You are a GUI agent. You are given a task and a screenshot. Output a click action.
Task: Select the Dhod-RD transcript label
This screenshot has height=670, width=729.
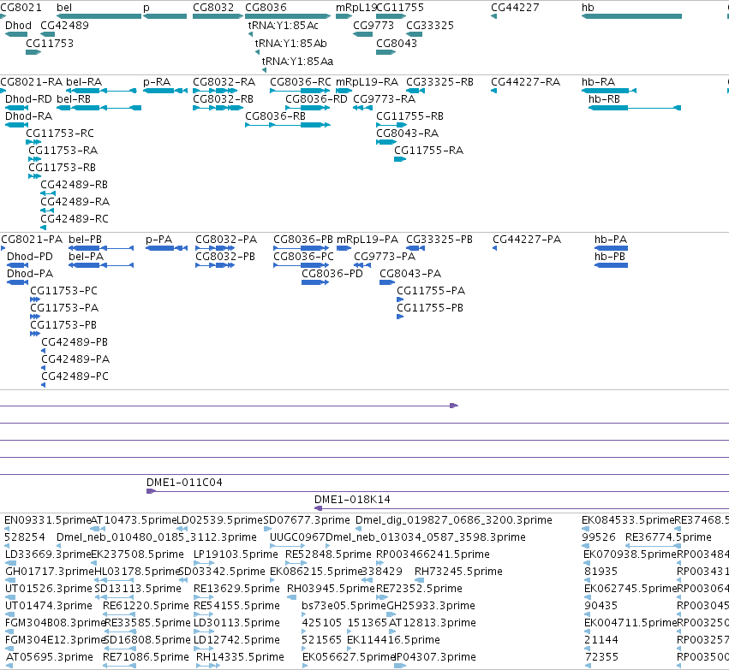(28, 99)
